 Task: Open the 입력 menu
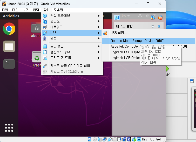click(36, 10)
